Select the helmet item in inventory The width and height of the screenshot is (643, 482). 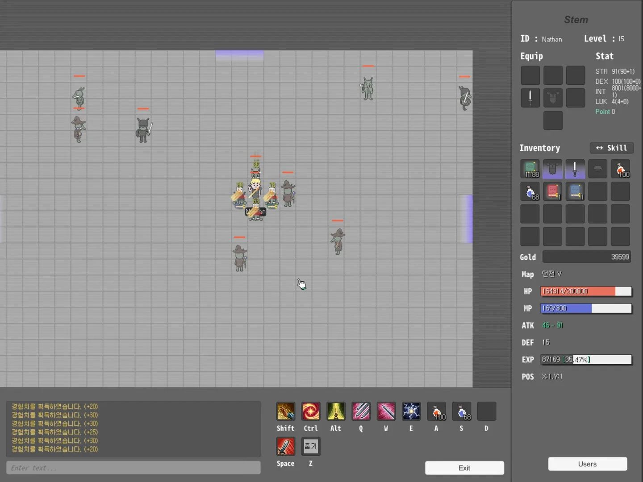pos(597,169)
